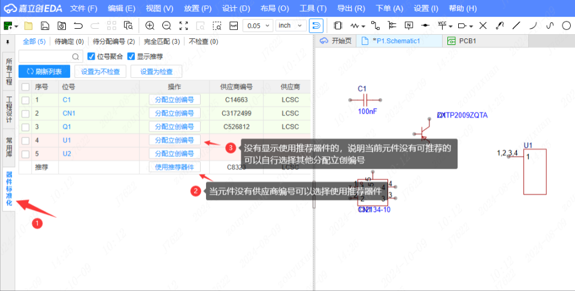Open the 所有工程 side tab
Viewport: 575px width, 291px height.
[x=9, y=71]
